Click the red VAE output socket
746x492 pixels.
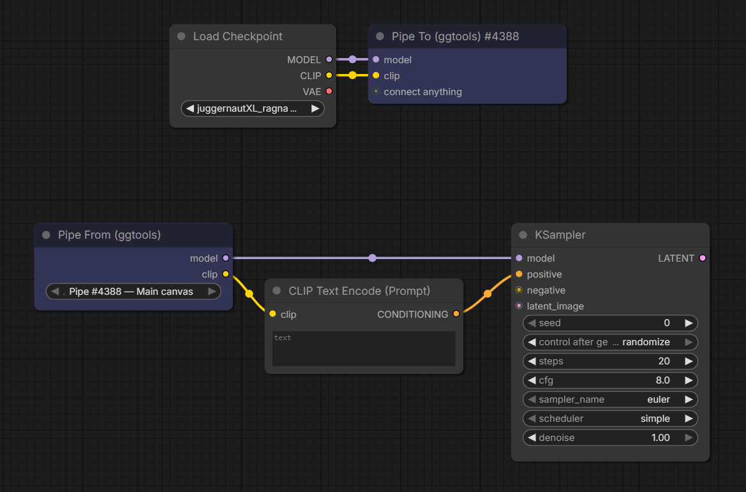(x=329, y=91)
